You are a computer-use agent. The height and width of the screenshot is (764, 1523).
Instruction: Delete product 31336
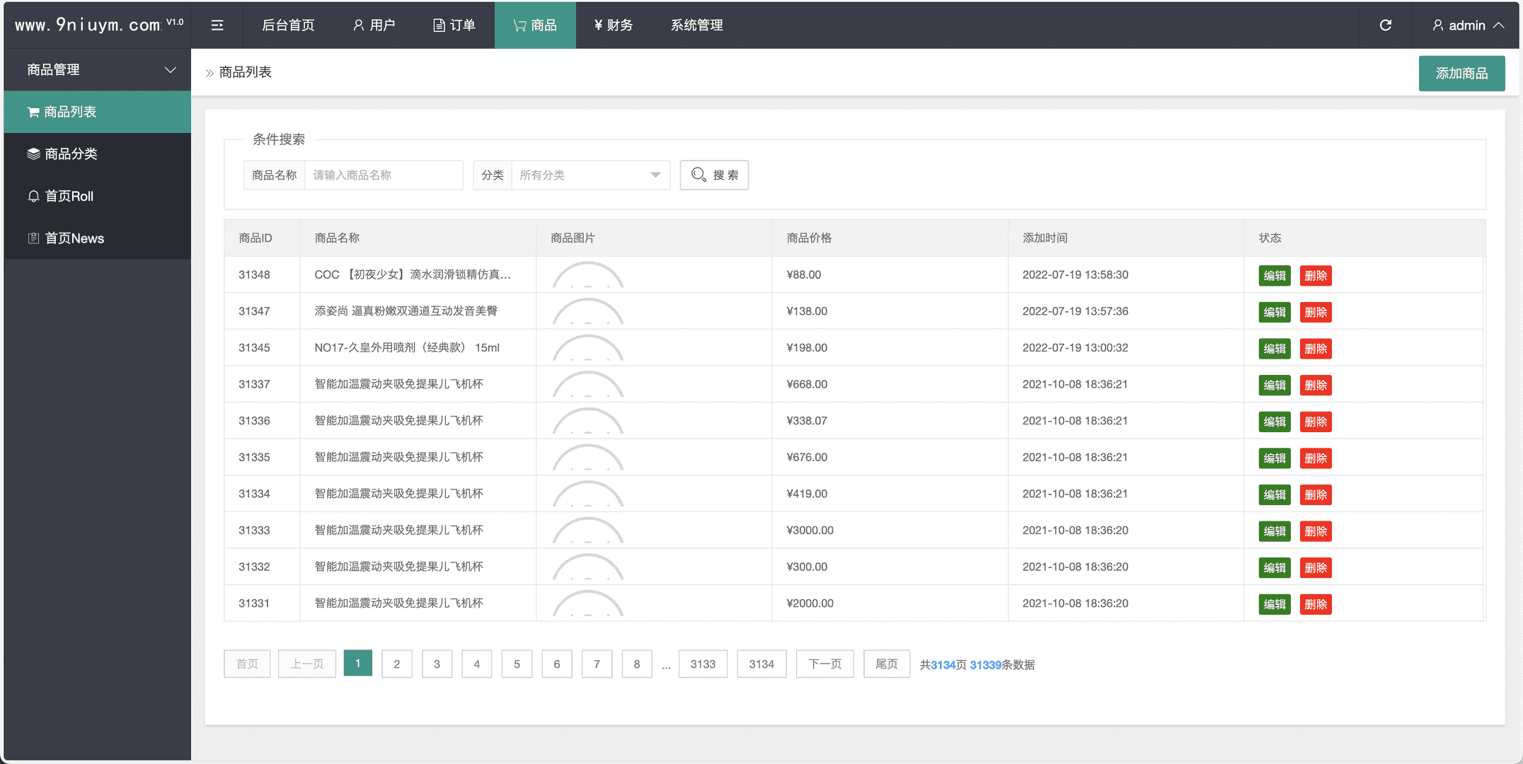pos(1316,422)
